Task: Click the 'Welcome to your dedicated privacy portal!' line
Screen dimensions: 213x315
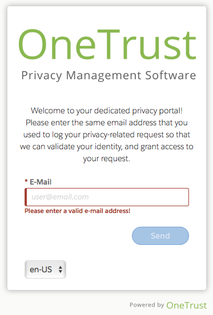Action: coord(106,111)
